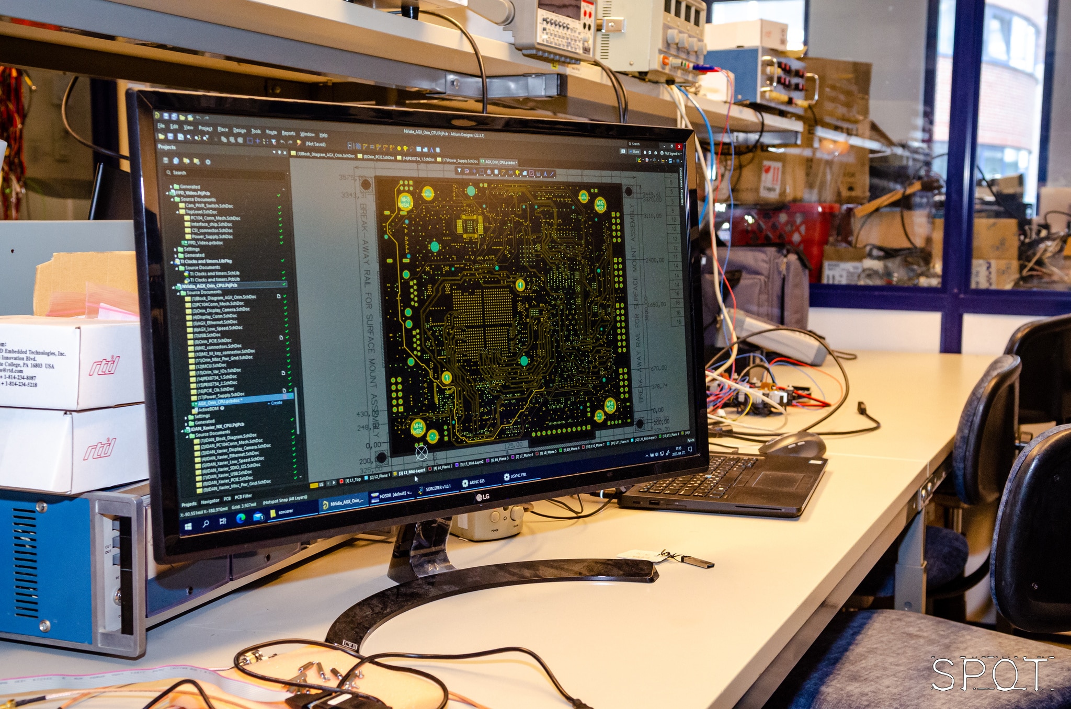
Task: Collapse the TopLevel.SchDoc tree node
Action: coord(177,212)
